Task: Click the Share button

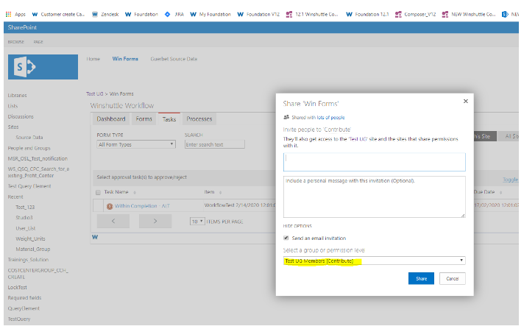Action: (x=421, y=278)
